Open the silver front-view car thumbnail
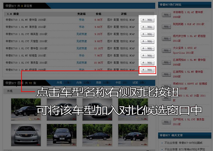The image size is (213, 151). click(x=26, y=135)
